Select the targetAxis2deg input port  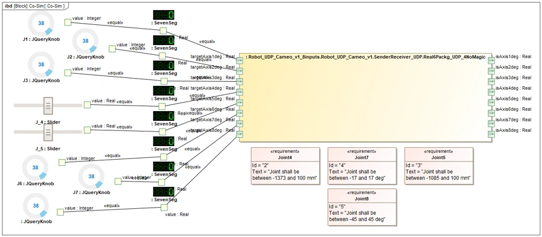(x=239, y=71)
